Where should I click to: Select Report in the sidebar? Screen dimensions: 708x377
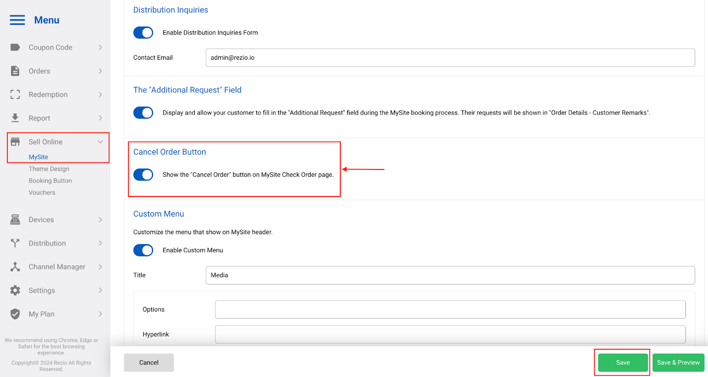click(x=39, y=118)
